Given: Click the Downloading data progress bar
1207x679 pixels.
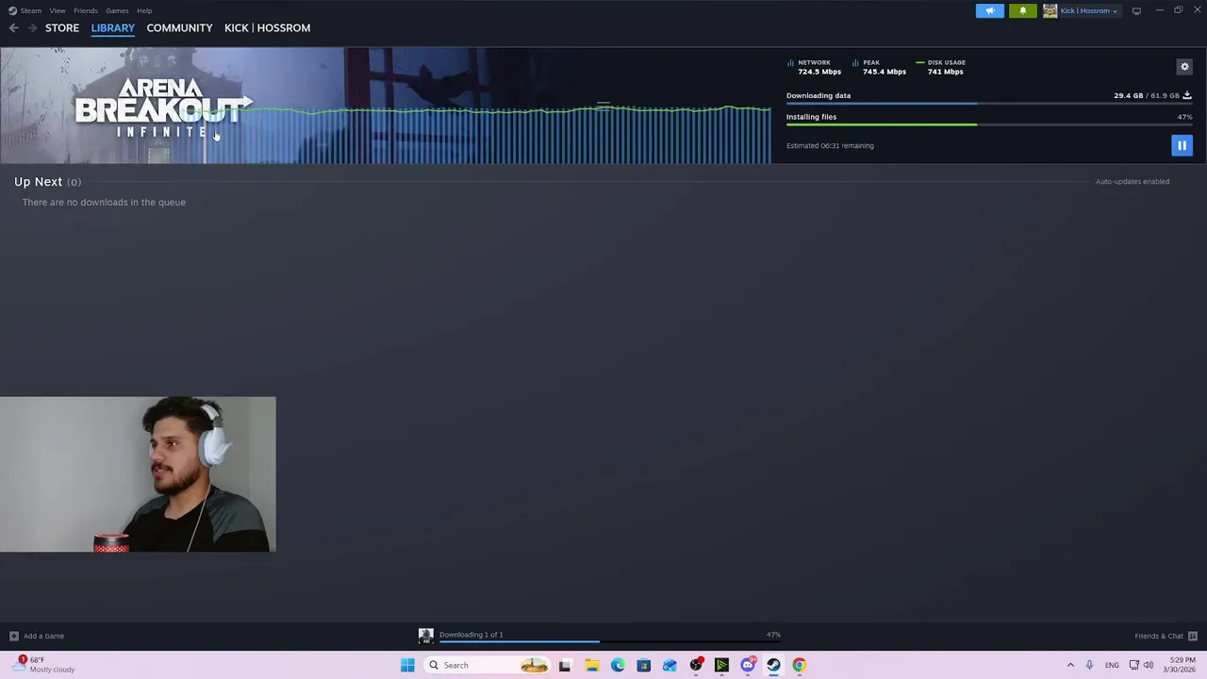Looking at the screenshot, I should (x=989, y=103).
